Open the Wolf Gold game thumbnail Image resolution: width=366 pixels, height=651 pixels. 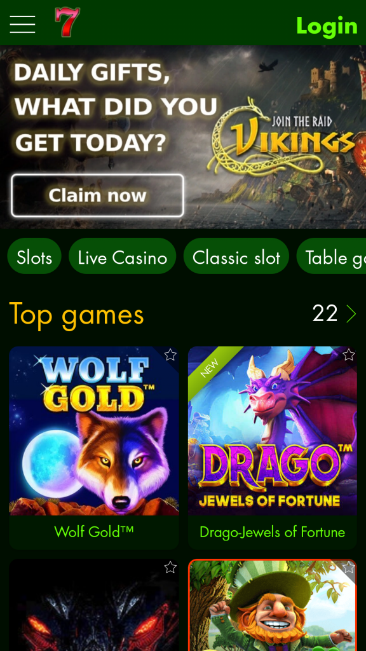click(x=94, y=431)
